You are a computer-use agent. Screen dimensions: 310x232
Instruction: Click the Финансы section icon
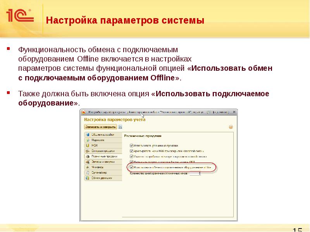pyautogui.click(x=88, y=167)
